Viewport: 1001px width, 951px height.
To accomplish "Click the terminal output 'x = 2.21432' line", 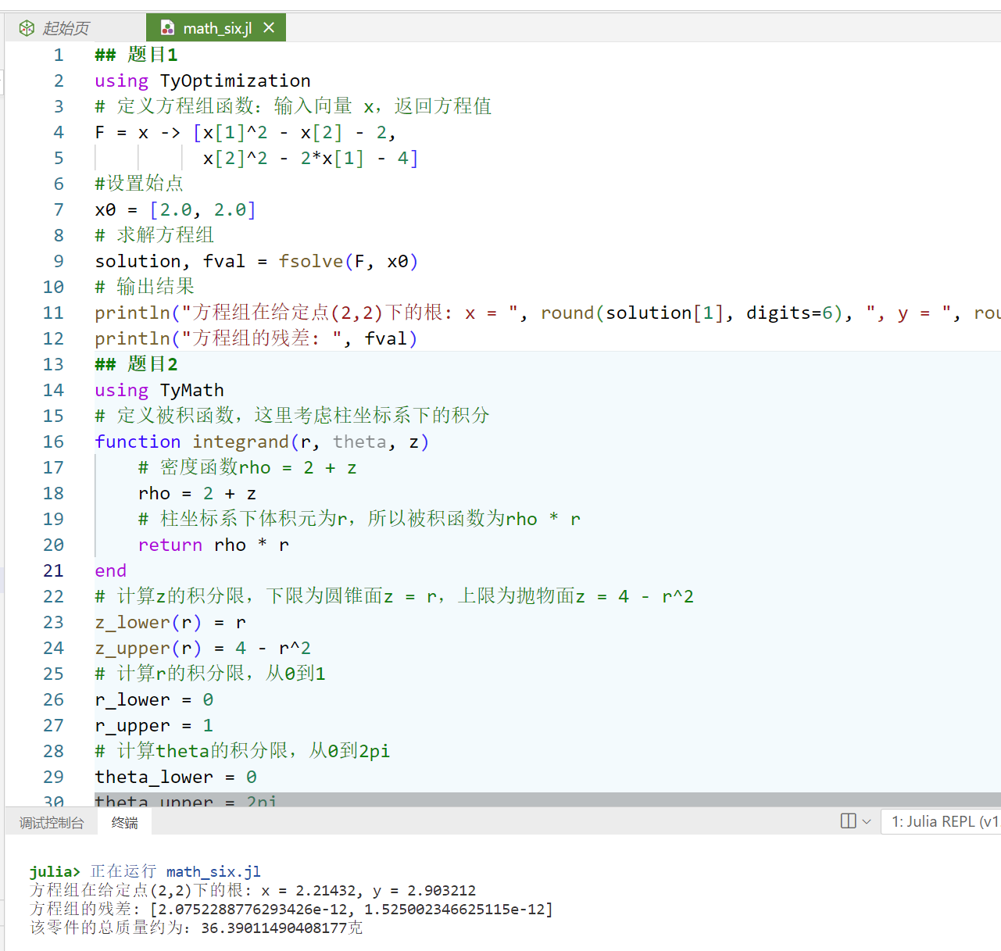I will click(253, 890).
